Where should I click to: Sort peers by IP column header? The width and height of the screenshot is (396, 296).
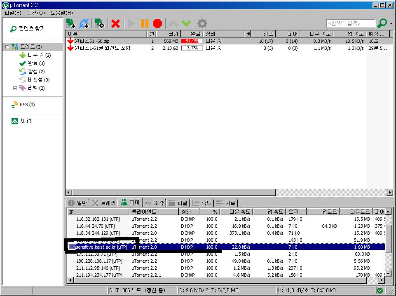pyautogui.click(x=98, y=212)
